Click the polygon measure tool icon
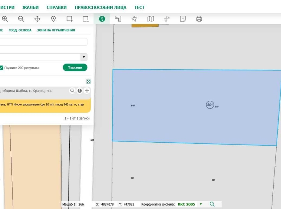 point(134,19)
